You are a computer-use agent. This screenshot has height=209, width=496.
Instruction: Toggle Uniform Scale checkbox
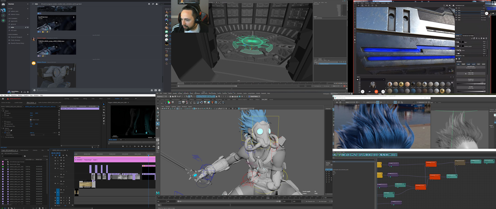click(31, 120)
